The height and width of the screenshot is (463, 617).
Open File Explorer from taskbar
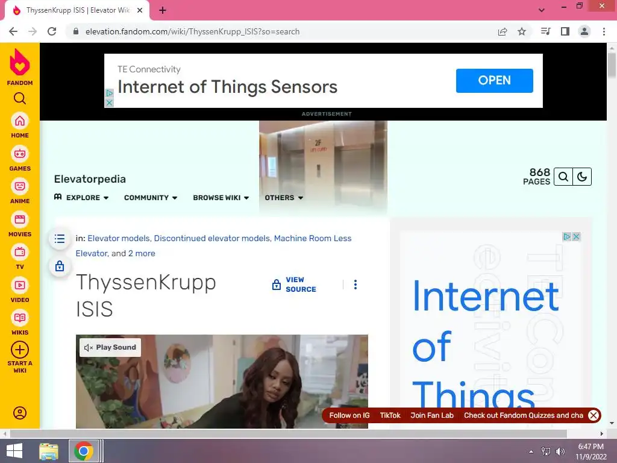(x=49, y=451)
